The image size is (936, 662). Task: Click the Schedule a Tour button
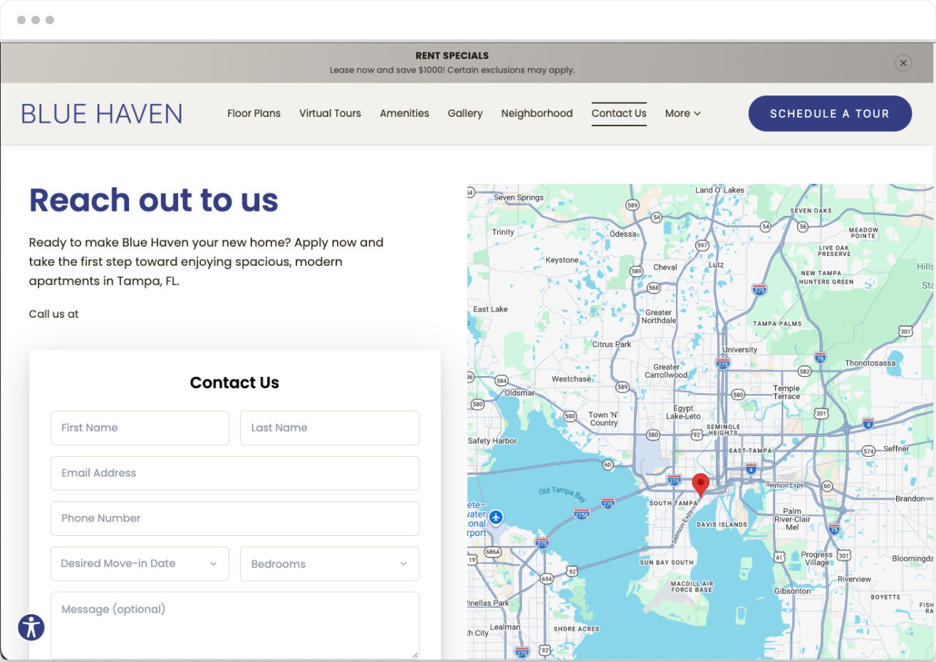[x=830, y=113]
